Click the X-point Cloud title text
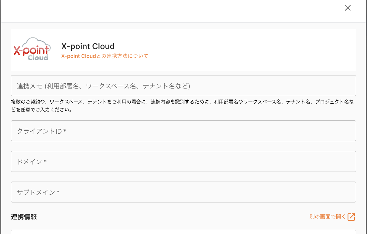The image size is (367, 234). [x=88, y=46]
